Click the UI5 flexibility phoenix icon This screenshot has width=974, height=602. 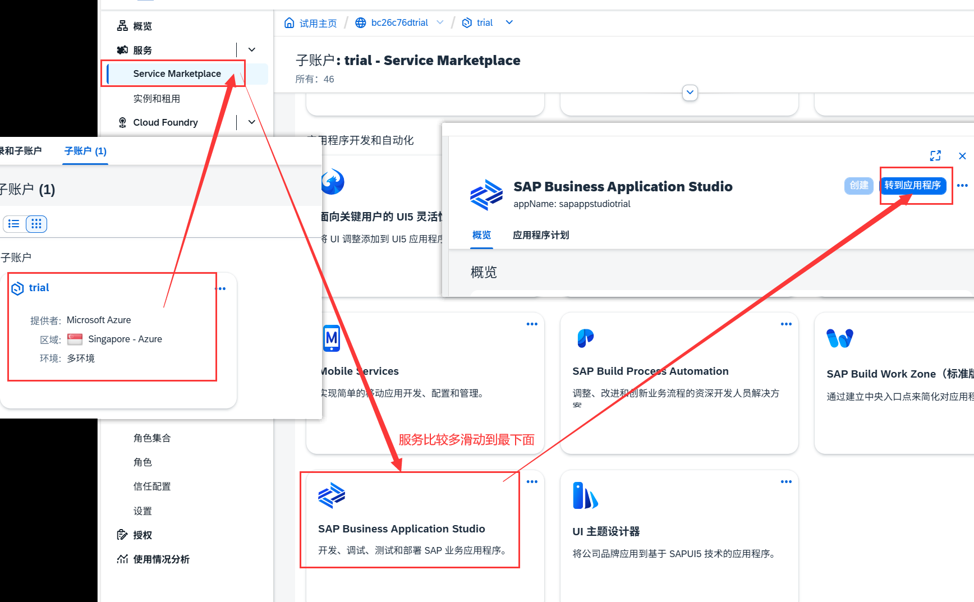(x=333, y=182)
